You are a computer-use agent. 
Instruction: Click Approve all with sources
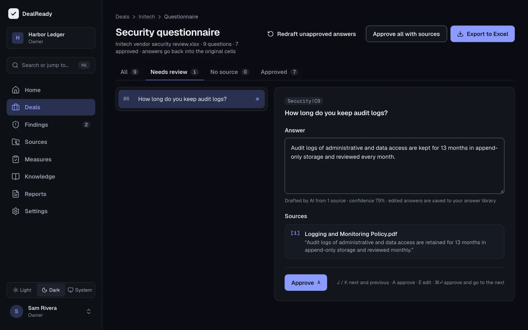406,34
